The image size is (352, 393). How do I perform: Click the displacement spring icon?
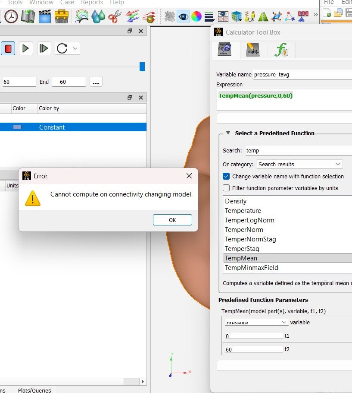point(249,16)
